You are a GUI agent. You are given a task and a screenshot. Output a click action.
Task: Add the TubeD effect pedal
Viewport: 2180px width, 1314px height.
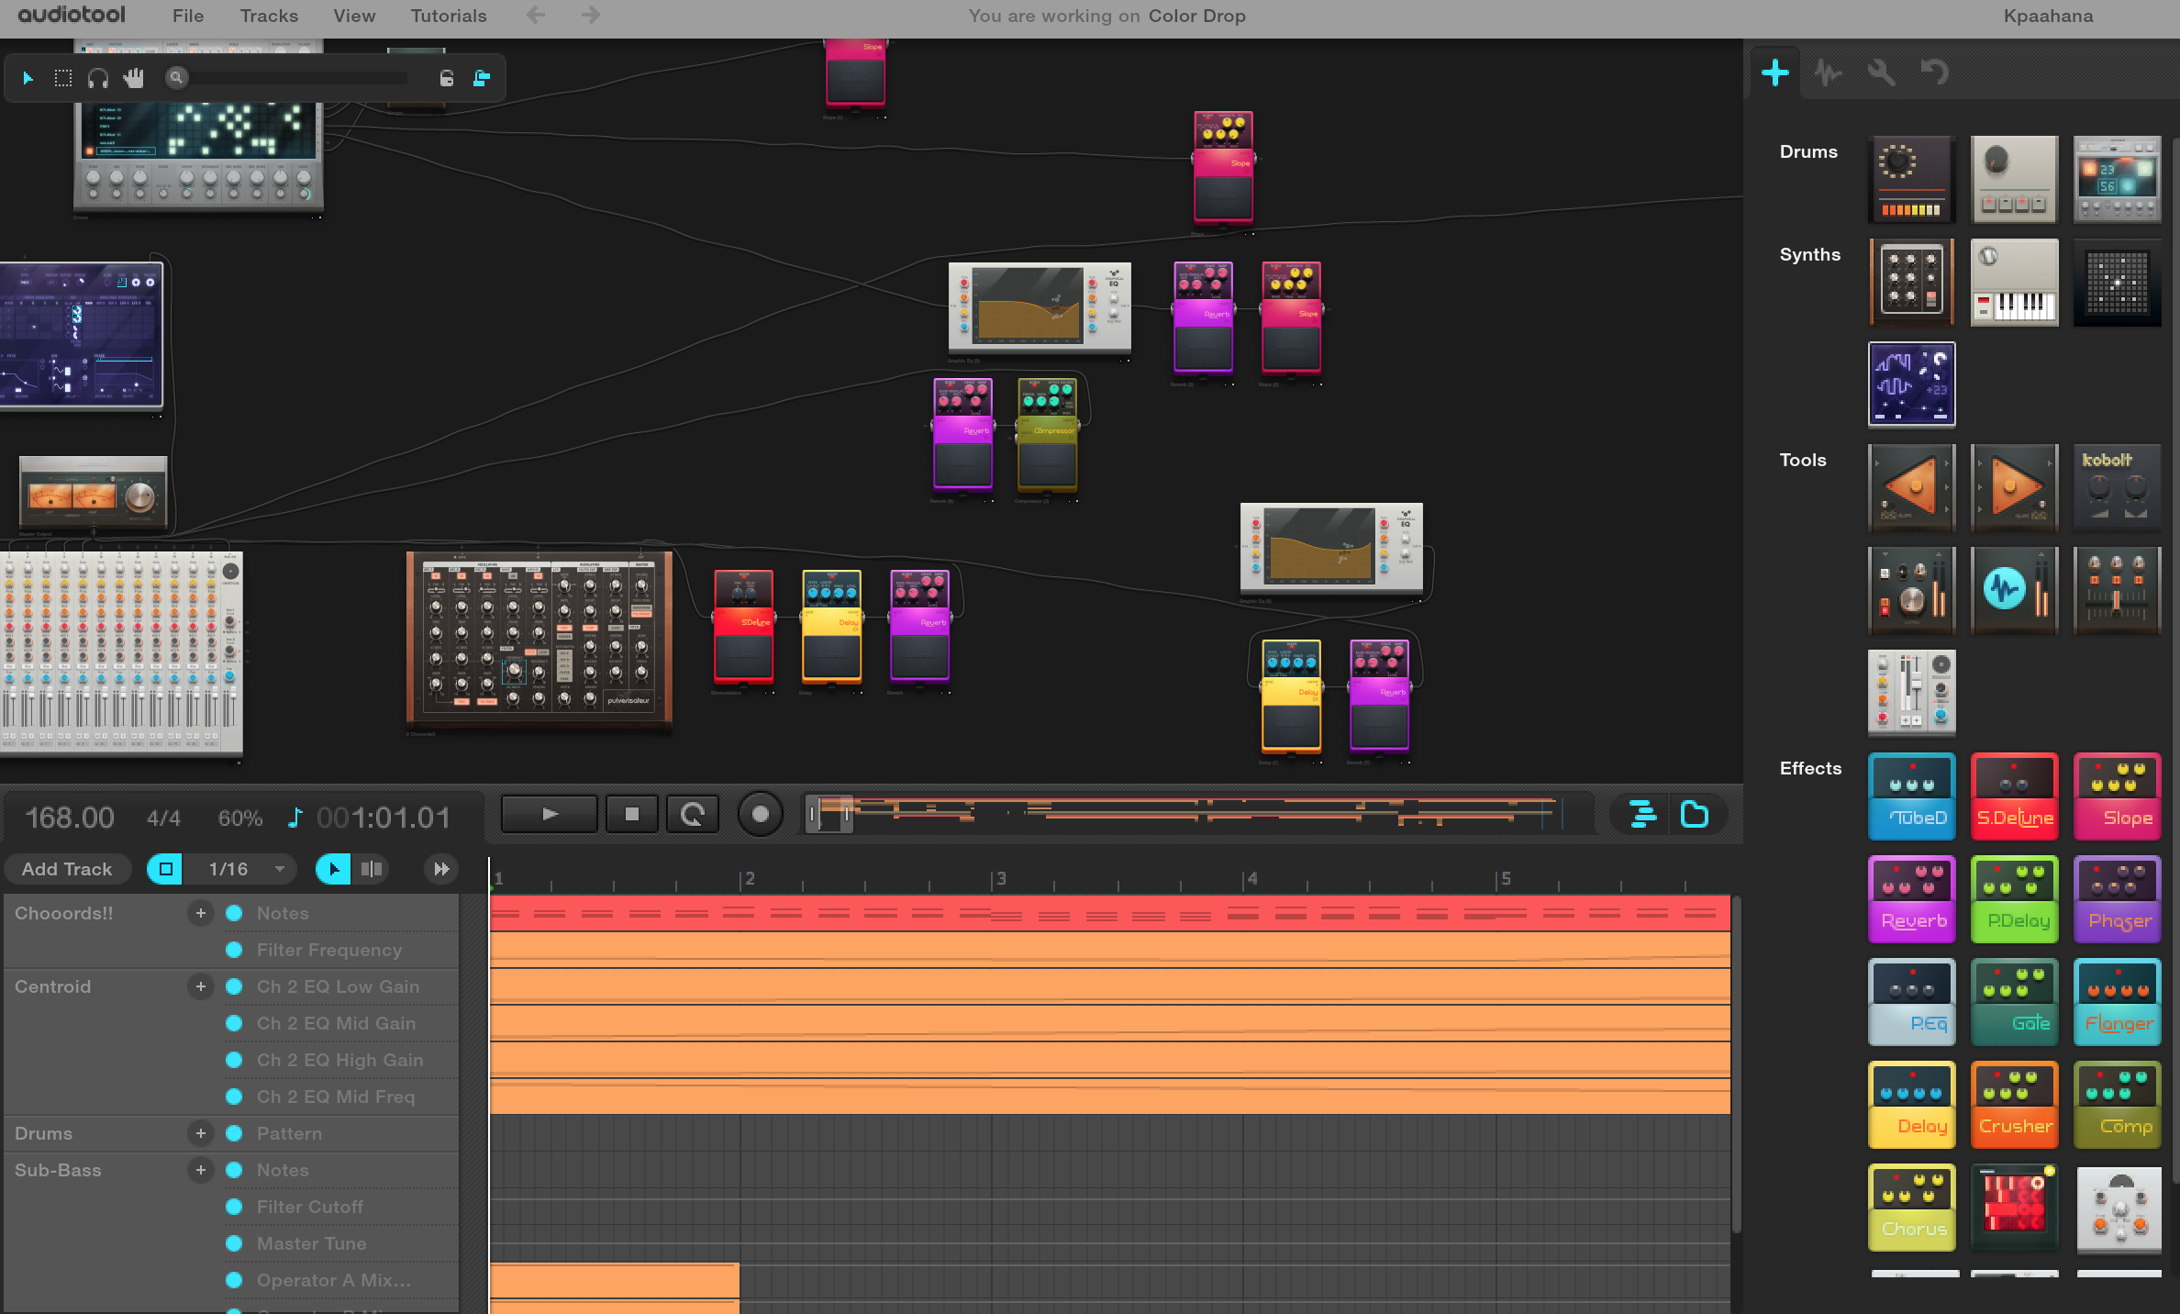tap(1912, 796)
